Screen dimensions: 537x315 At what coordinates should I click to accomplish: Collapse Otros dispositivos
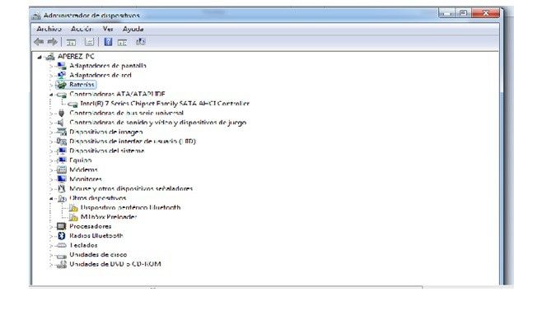pos(51,199)
